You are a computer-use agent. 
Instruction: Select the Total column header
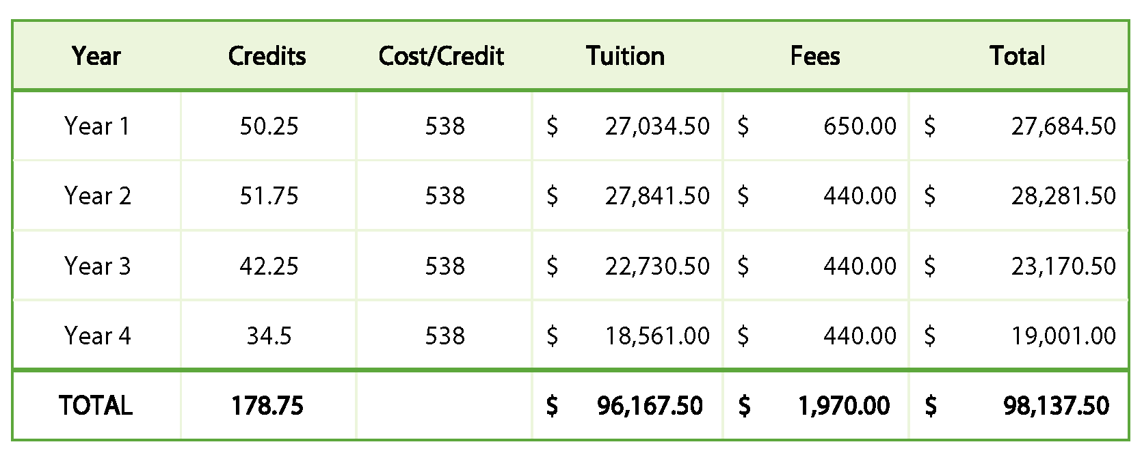pyautogui.click(x=1018, y=56)
